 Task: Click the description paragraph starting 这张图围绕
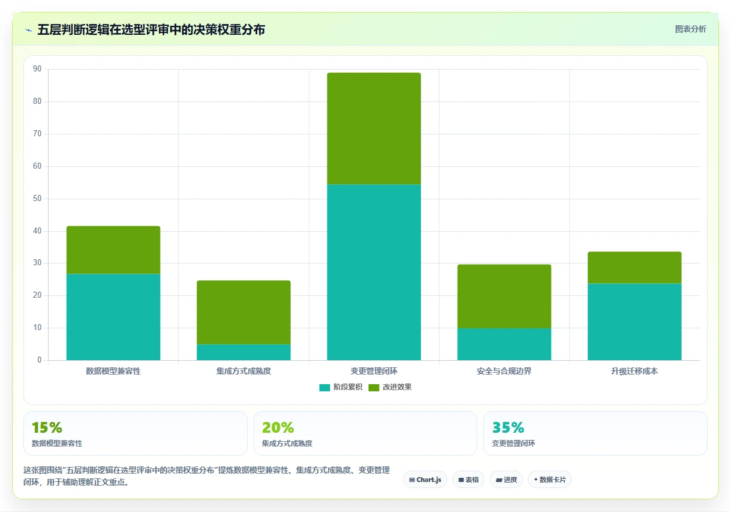(207, 476)
